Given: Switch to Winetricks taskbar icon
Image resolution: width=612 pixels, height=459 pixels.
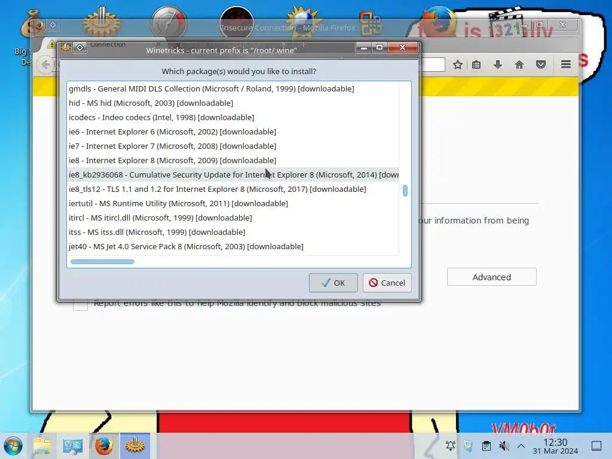Looking at the screenshot, I should pyautogui.click(x=135, y=446).
